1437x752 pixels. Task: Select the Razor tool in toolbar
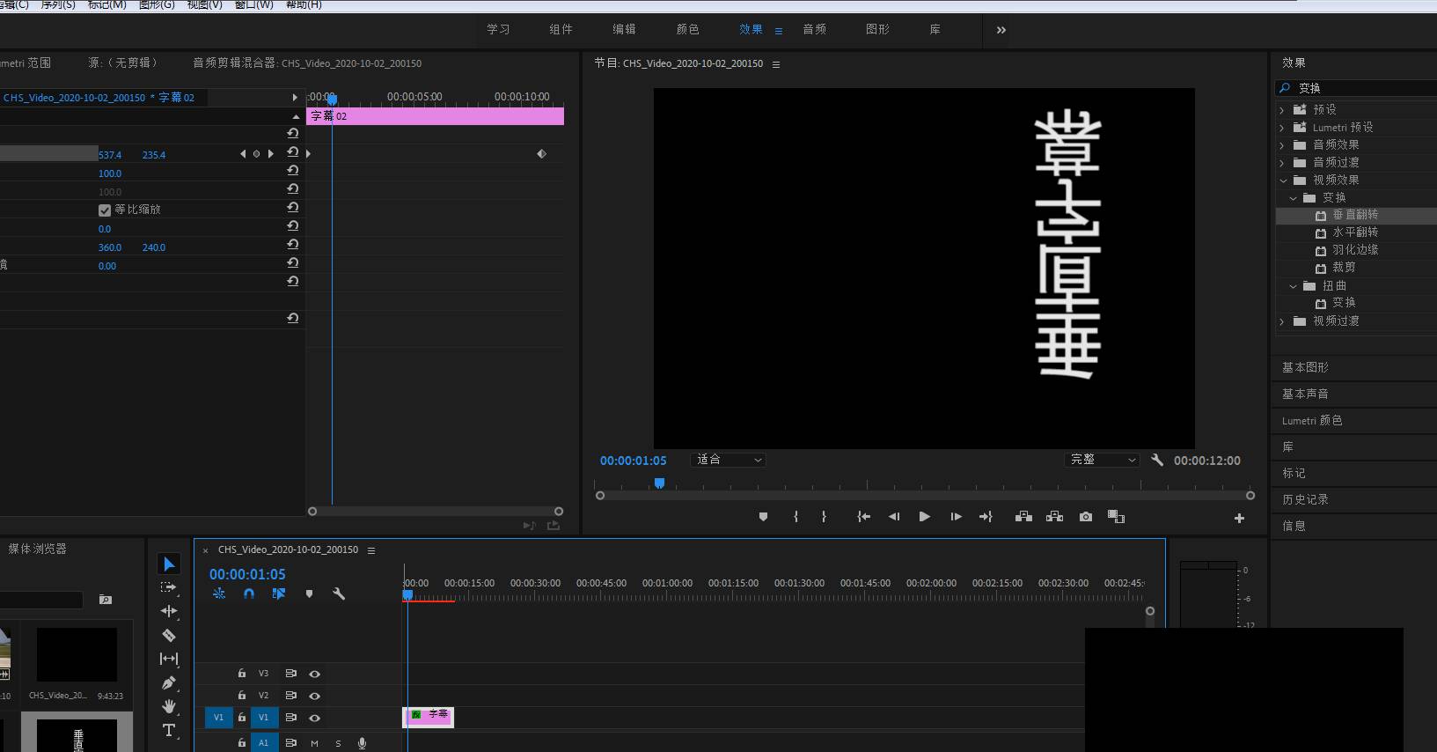tap(169, 635)
